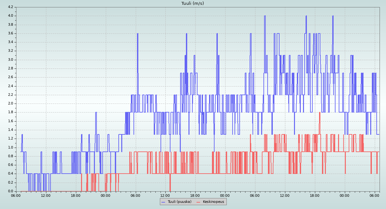The width and height of the screenshot is (386, 209).
Task: Select the leftmost 12:00 time axis label
Action: point(46,195)
